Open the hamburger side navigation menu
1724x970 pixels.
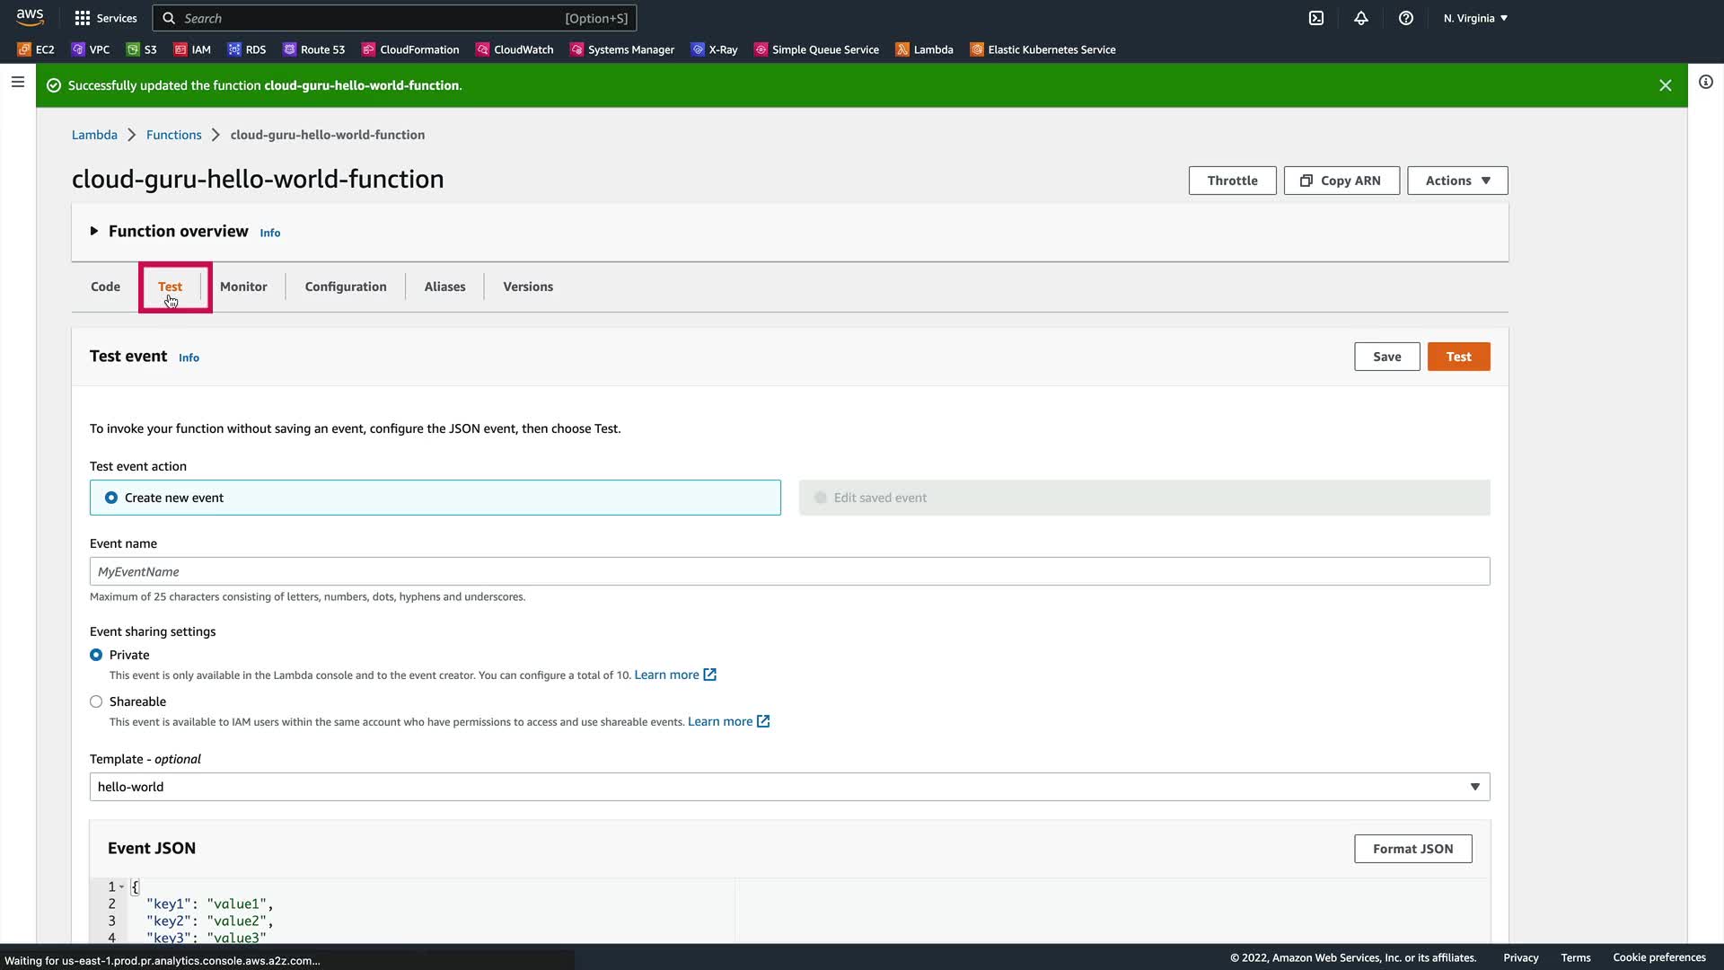click(x=17, y=82)
